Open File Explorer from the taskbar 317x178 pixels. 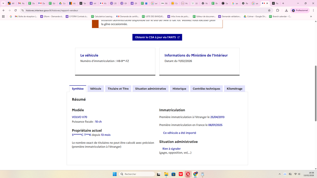pos(166,174)
